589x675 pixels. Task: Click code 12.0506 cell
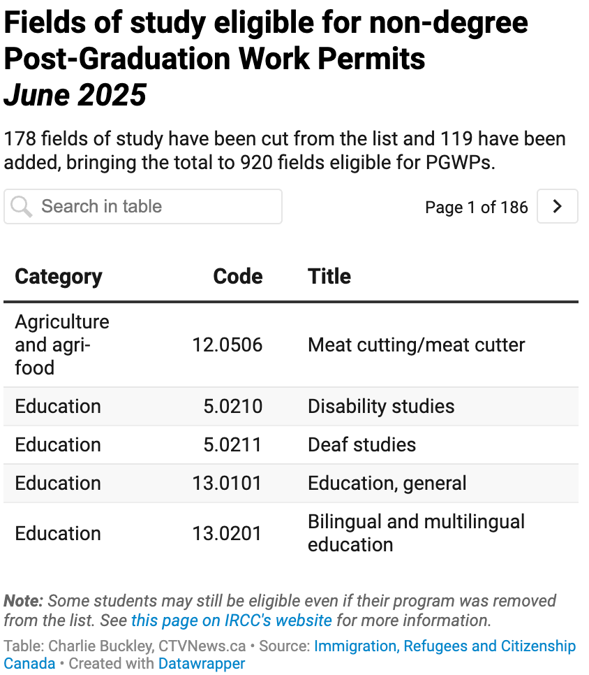[227, 344]
